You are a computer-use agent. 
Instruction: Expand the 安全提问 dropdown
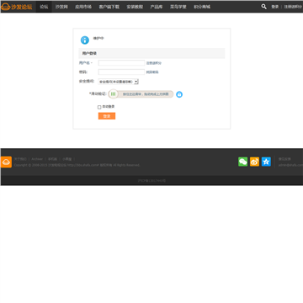(x=118, y=82)
